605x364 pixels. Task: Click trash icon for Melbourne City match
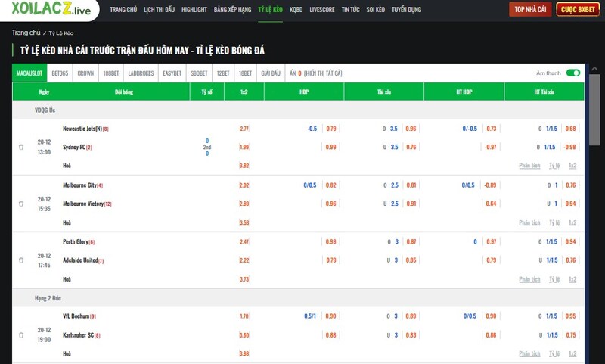coord(21,204)
